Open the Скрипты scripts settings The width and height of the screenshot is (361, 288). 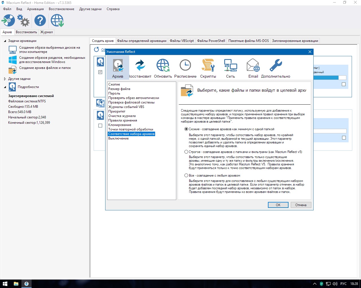[208, 68]
